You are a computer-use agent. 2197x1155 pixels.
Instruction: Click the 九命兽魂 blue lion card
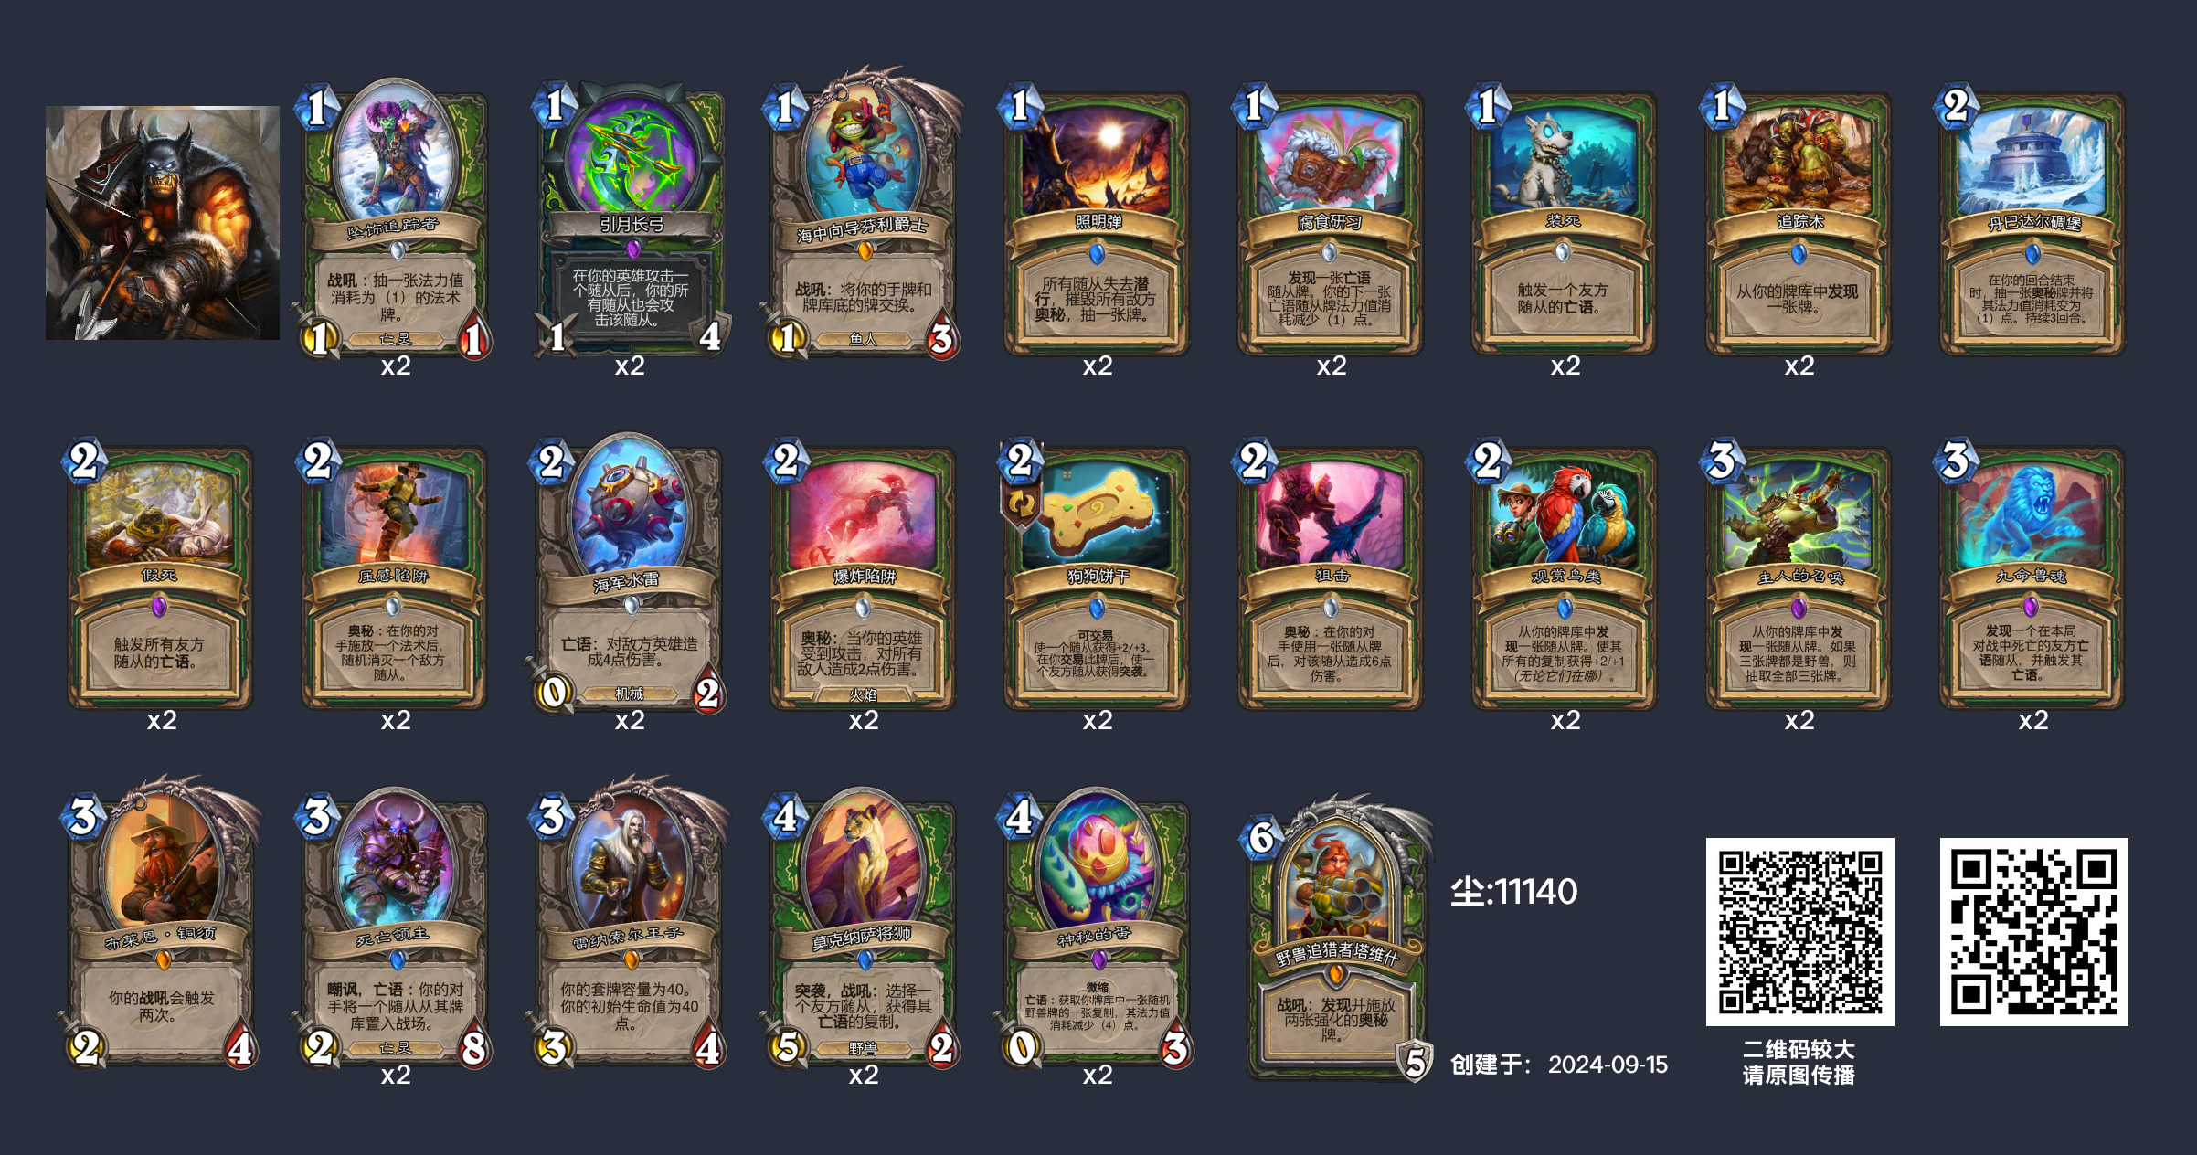2033,577
